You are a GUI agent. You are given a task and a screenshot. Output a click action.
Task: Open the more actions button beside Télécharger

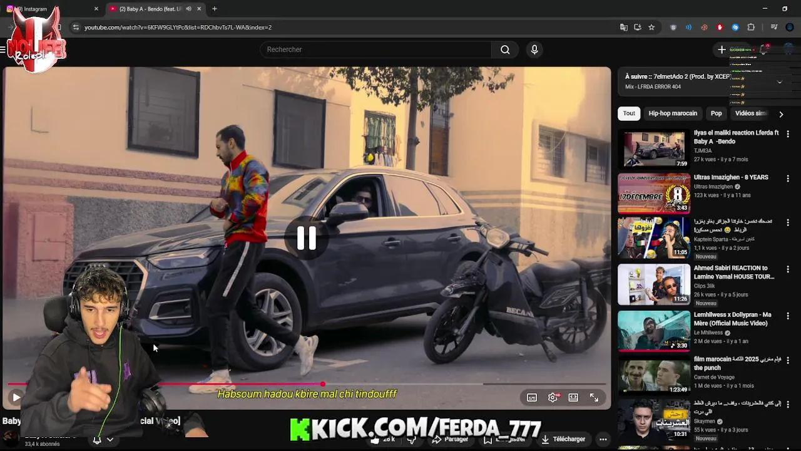point(603,440)
